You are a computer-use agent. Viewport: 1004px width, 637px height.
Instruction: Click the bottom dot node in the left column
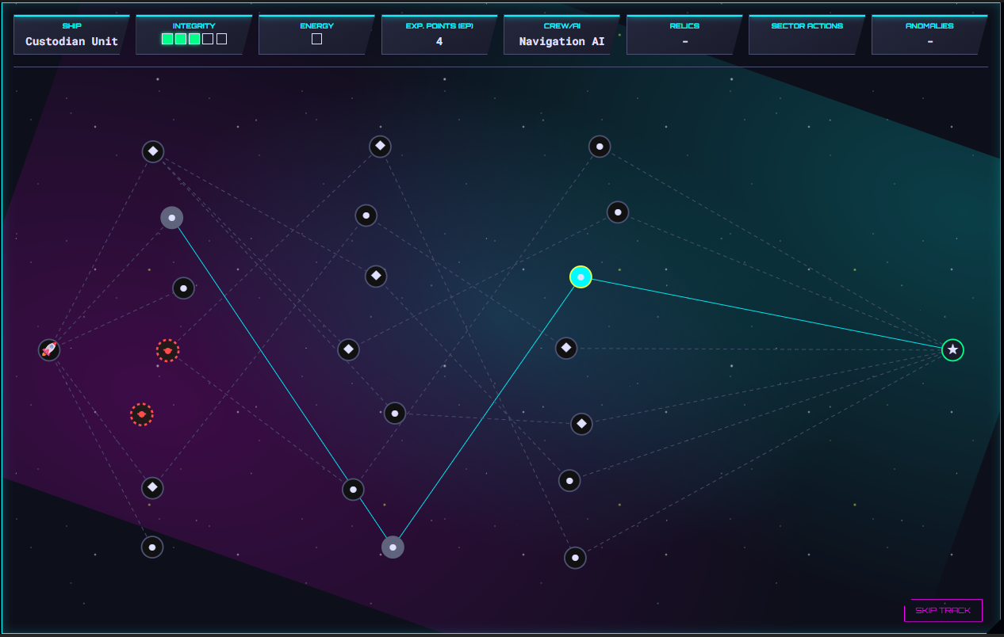pos(152,547)
